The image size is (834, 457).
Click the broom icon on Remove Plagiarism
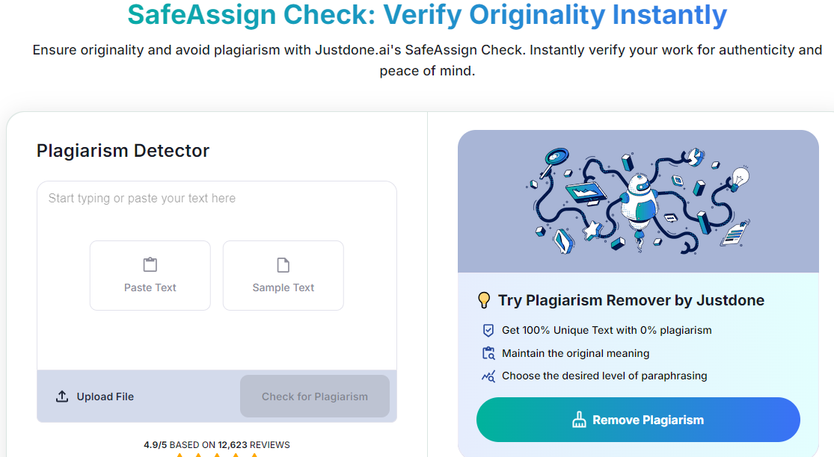[579, 420]
